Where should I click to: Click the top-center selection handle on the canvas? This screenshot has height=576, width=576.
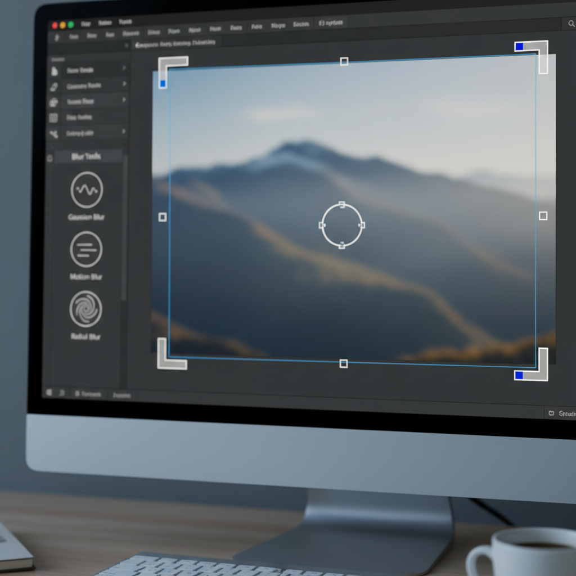(x=344, y=61)
